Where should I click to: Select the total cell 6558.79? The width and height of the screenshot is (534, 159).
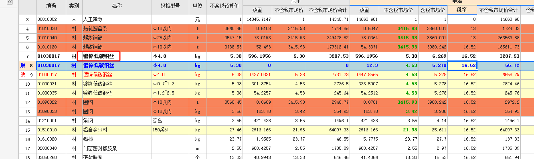tap(499, 74)
